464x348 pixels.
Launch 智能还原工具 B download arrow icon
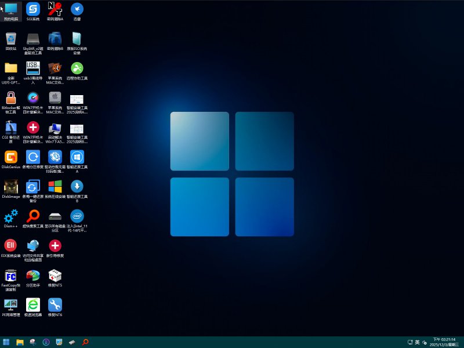[x=77, y=191]
